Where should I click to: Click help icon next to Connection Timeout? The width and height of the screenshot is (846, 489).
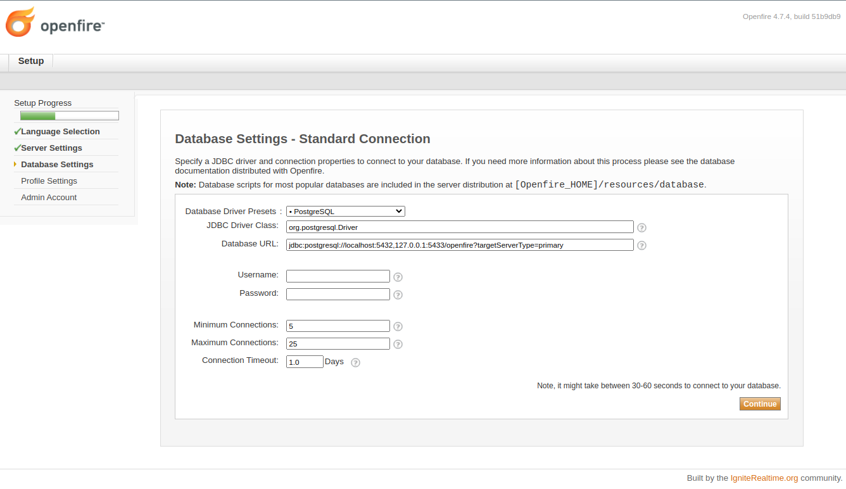pos(355,363)
